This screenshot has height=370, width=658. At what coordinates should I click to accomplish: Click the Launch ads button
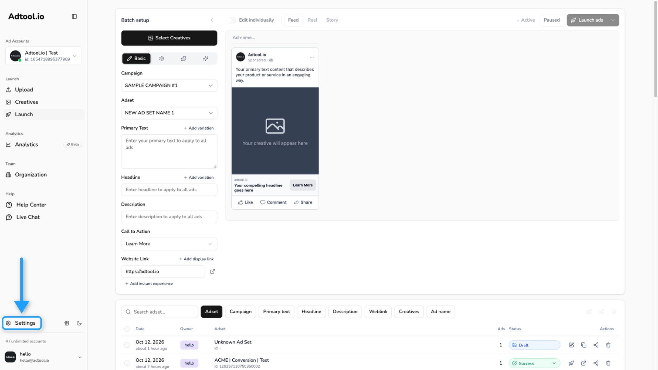point(587,20)
